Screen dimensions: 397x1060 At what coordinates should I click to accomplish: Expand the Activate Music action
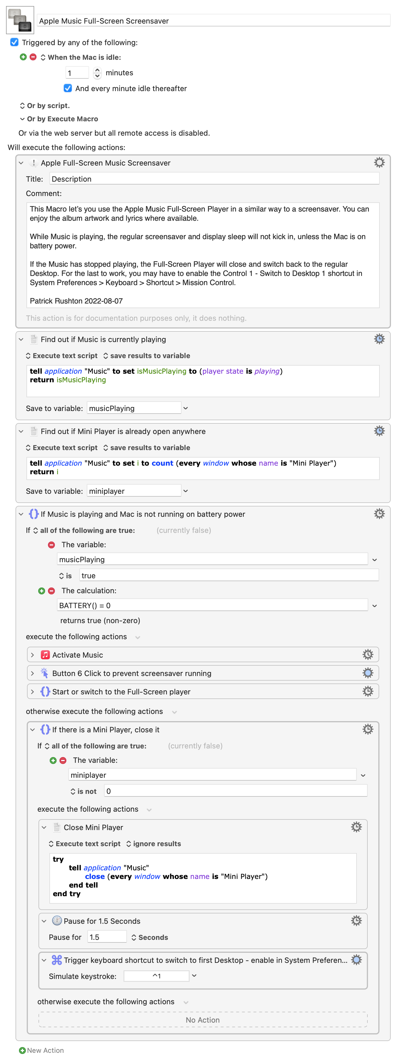[32, 655]
